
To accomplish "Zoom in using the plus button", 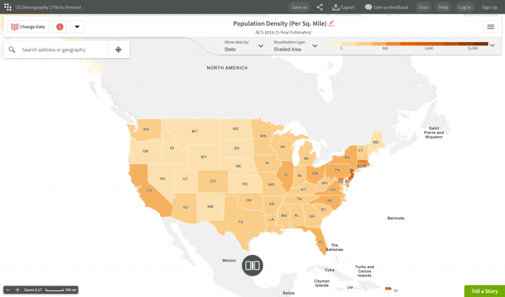I will coord(18,290).
